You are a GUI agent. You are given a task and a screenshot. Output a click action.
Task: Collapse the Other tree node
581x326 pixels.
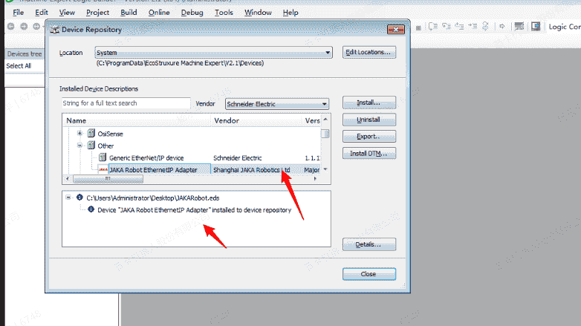point(80,146)
